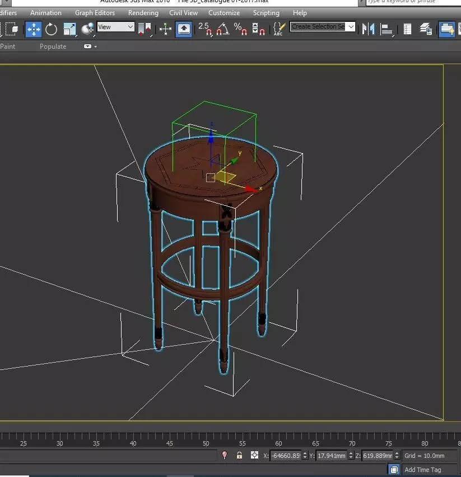Toggle Absolute/Offset transform type-in mode
461x477 pixels.
coord(254,455)
